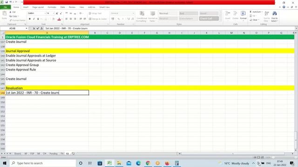Click Increase Font Size icon

(x=57, y=13)
